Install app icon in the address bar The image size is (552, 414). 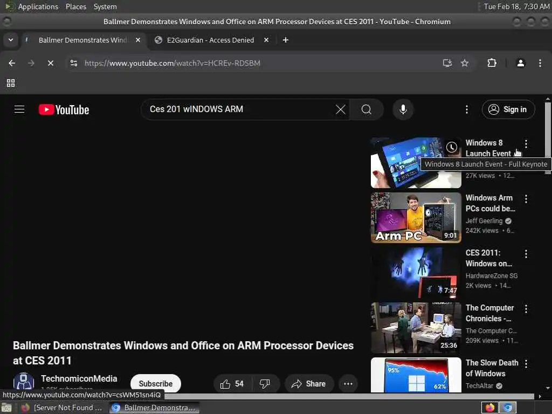coord(447,63)
